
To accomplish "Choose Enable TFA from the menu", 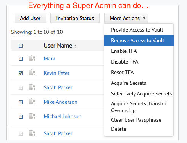I will coord(139,51).
